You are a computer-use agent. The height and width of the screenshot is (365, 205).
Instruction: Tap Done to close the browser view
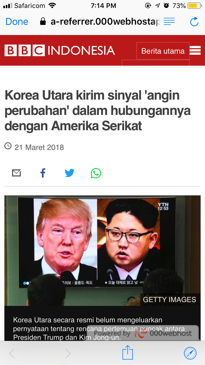coord(17,22)
